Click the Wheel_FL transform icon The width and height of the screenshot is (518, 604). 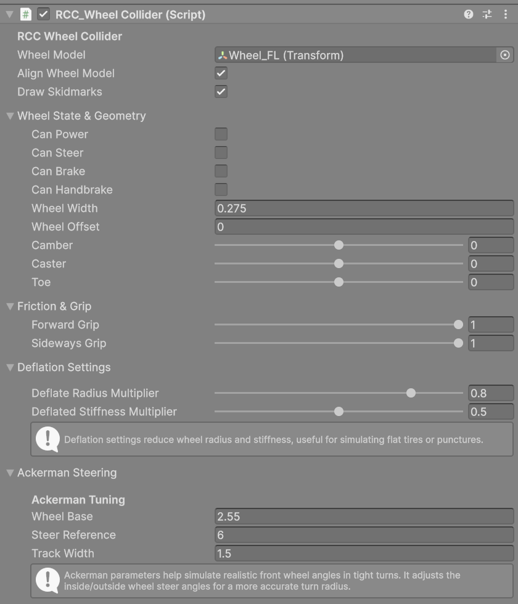point(223,55)
